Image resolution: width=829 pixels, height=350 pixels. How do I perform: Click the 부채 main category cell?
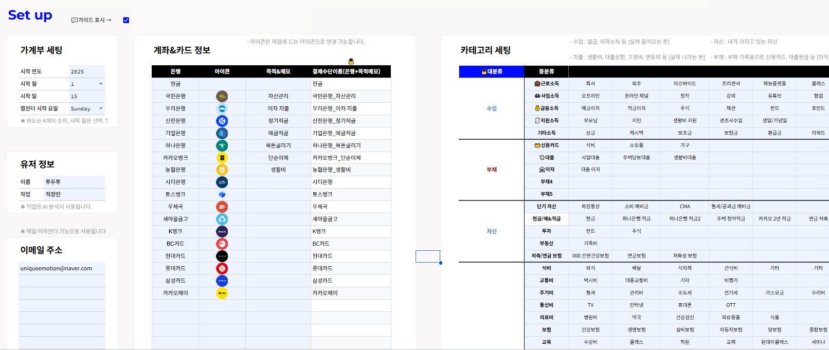[492, 170]
